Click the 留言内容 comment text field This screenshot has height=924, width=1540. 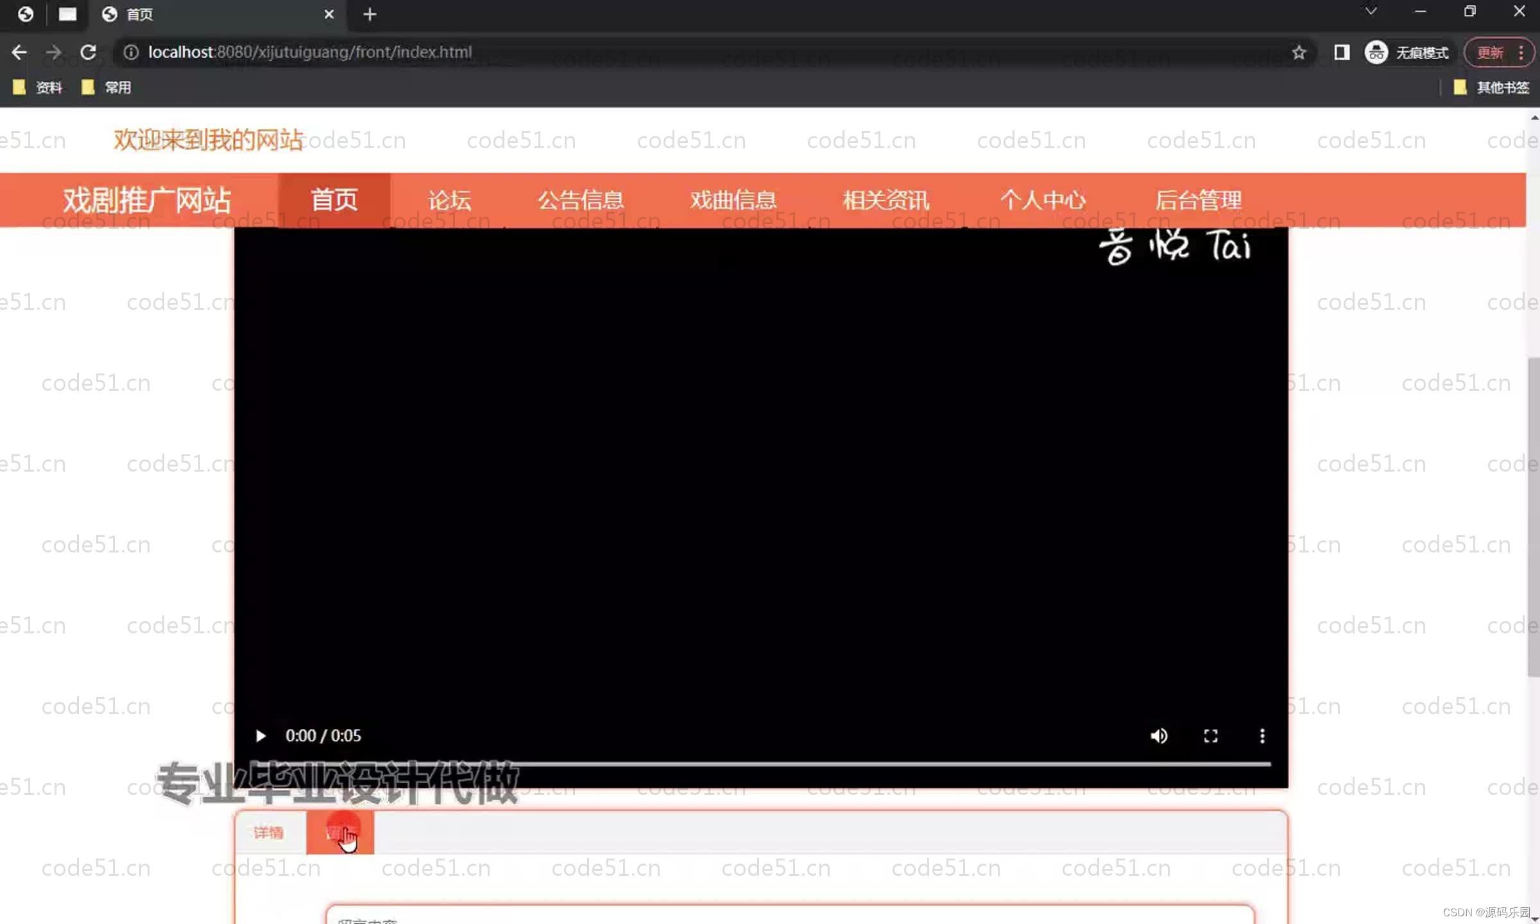point(789,916)
